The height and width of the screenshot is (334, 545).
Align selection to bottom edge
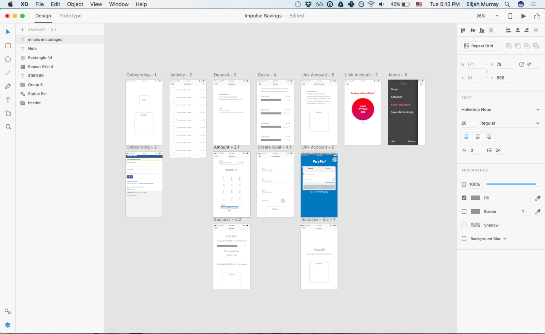coord(482,30)
